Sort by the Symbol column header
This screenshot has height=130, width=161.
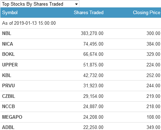coord(10,13)
